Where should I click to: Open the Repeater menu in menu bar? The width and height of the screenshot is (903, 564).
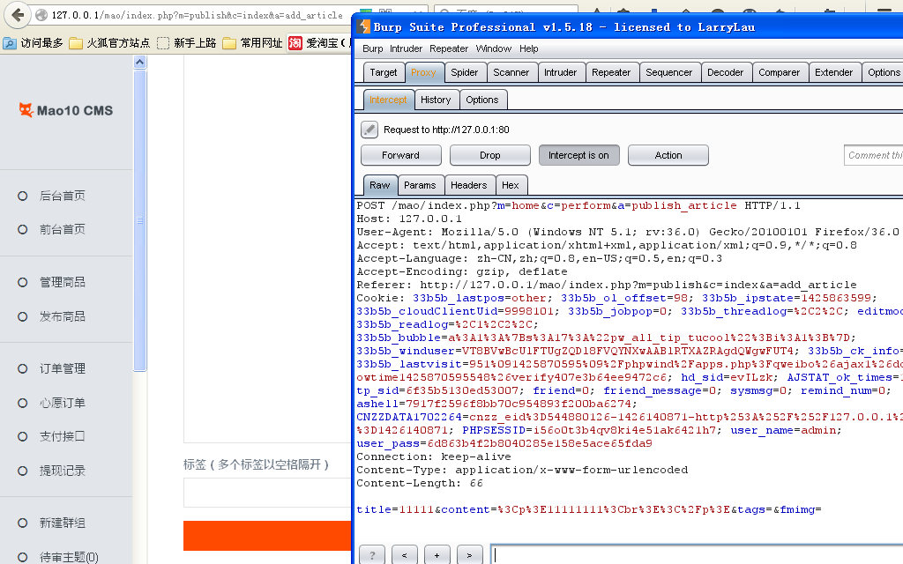tap(449, 49)
